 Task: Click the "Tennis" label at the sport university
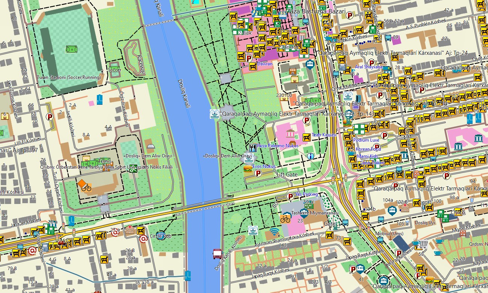[x=105, y=160]
